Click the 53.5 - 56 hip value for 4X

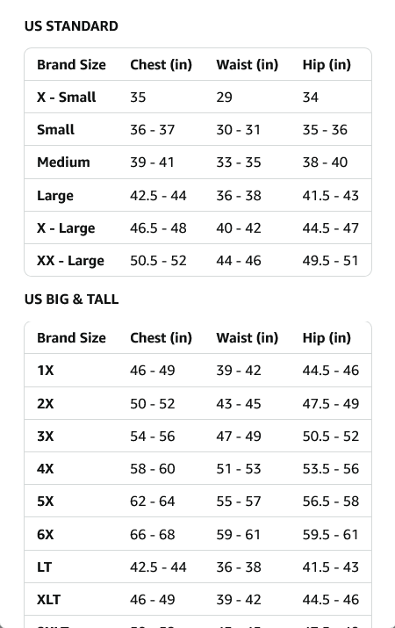click(x=331, y=469)
